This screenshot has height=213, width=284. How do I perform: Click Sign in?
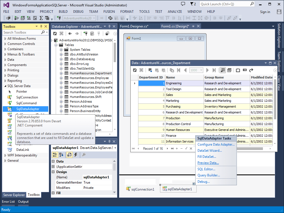(265, 12)
